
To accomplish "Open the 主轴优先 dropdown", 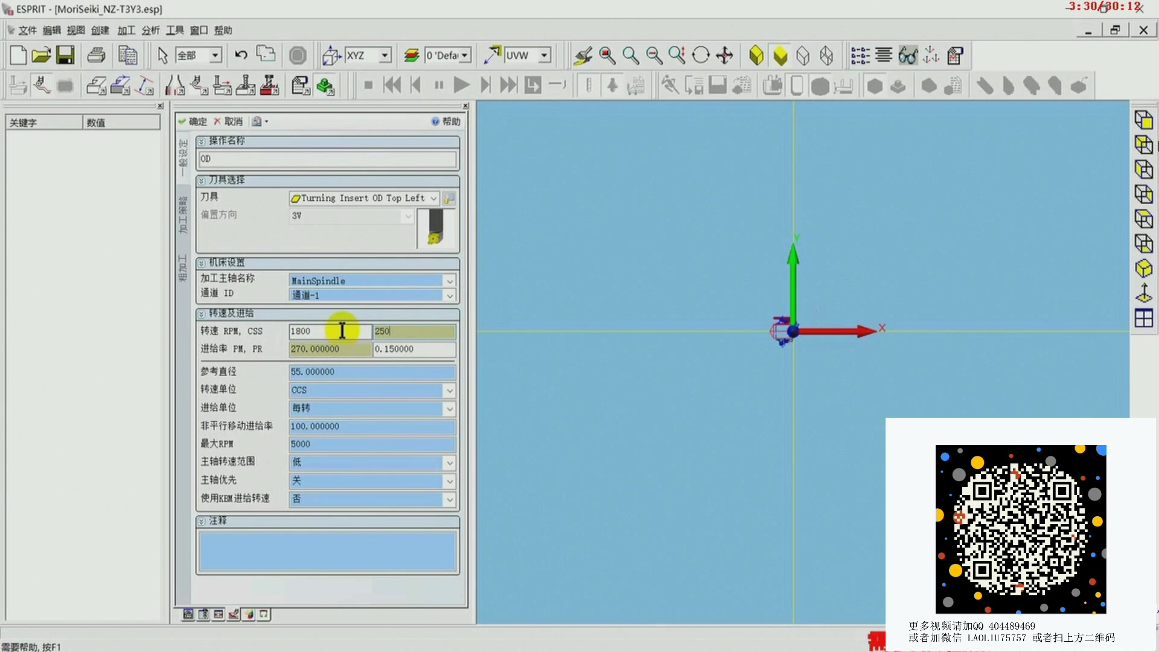I will pyautogui.click(x=450, y=481).
